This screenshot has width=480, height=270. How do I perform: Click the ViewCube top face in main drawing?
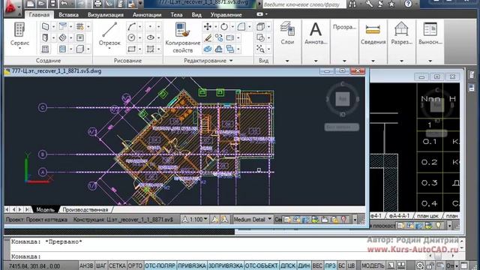point(343,99)
